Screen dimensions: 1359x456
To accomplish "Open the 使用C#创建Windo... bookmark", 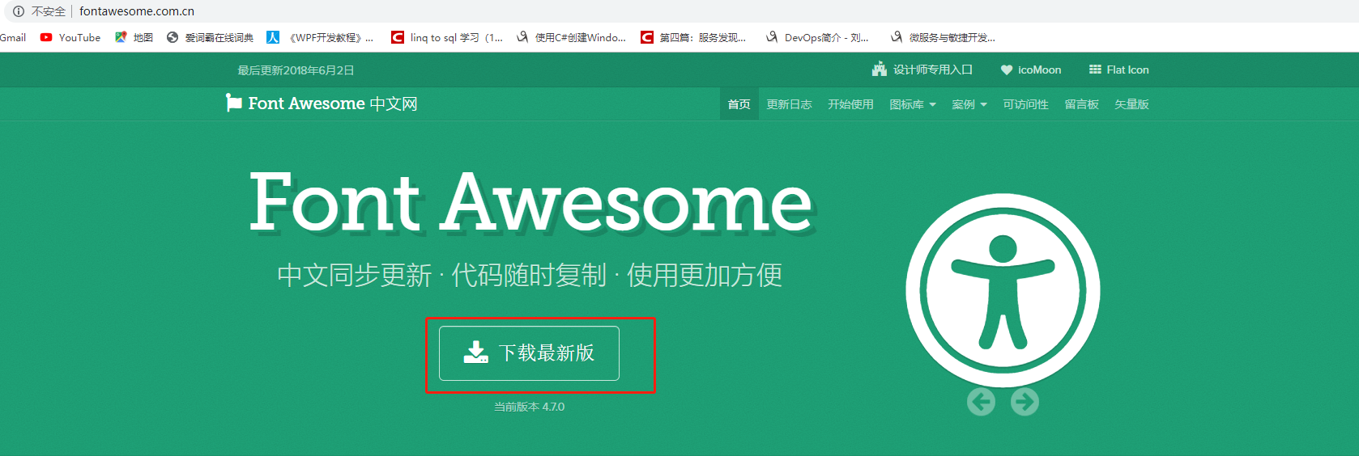I will click(571, 37).
